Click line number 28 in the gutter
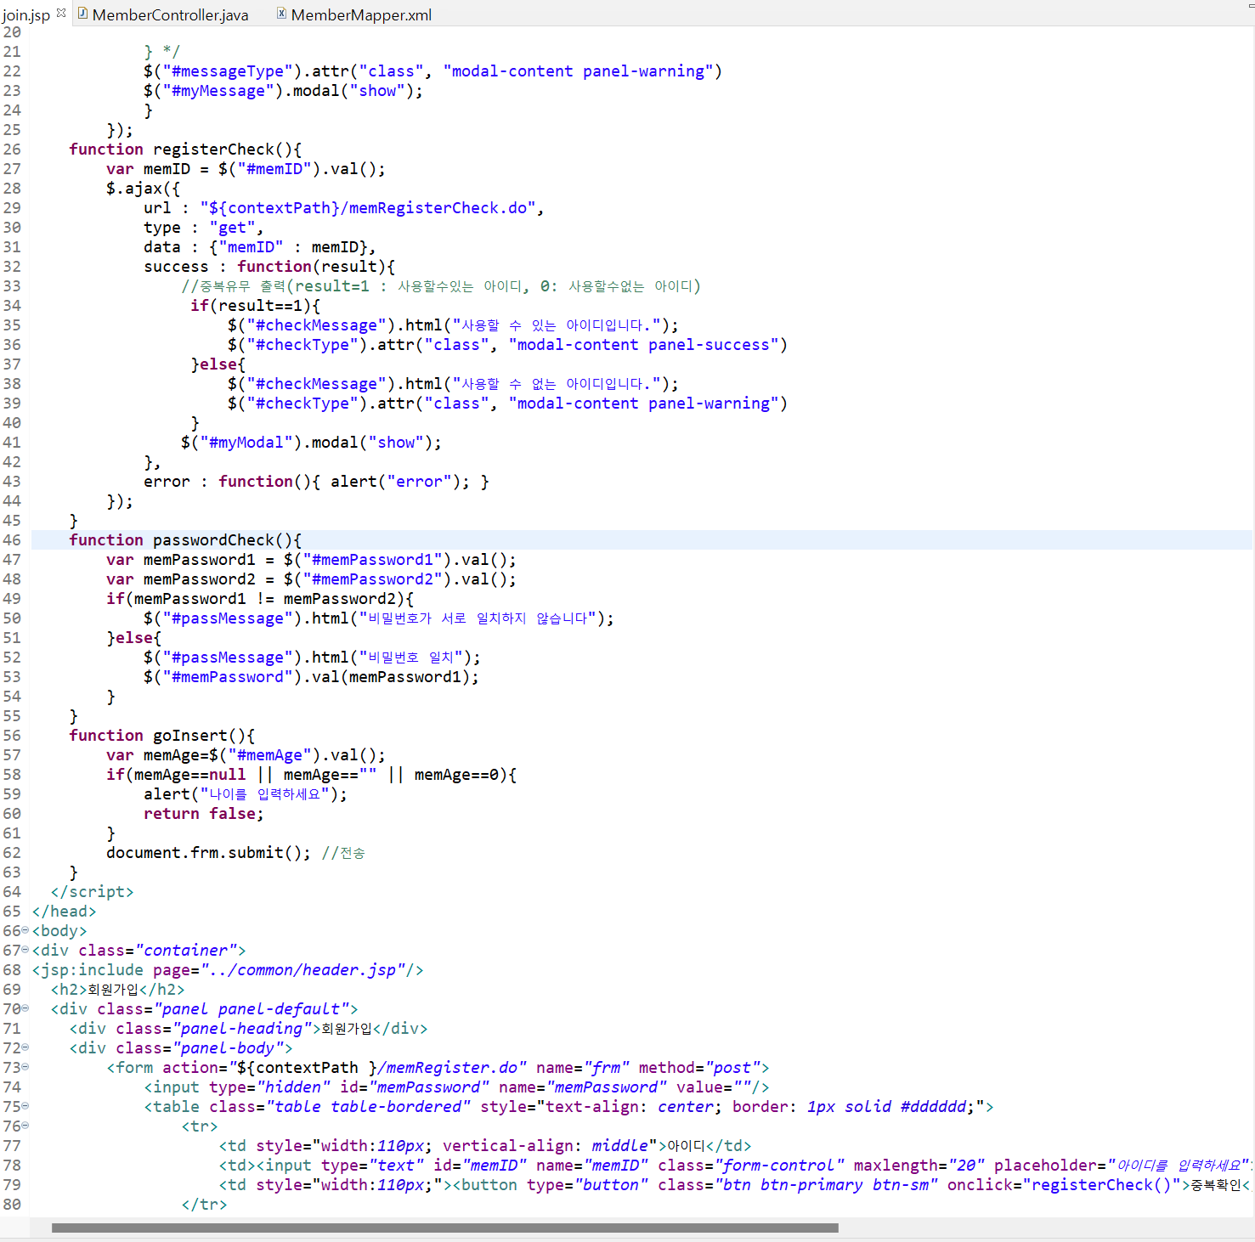 coord(12,189)
